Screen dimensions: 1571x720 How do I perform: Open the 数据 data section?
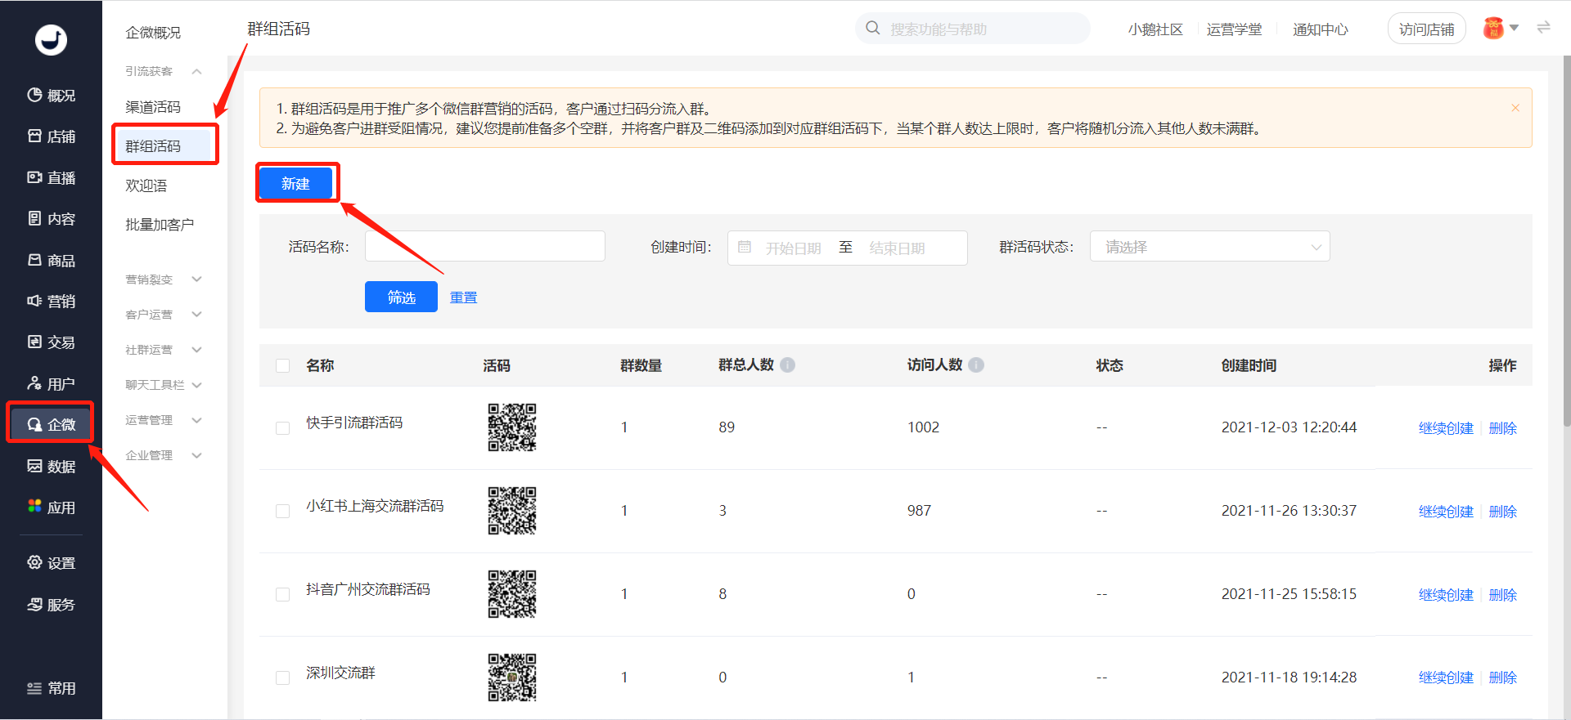click(51, 466)
